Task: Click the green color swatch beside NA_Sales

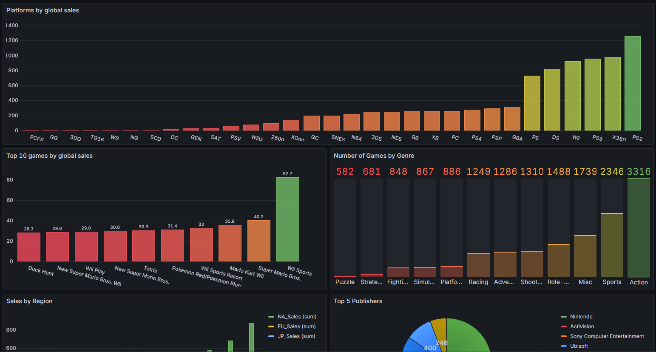Action: coord(271,317)
